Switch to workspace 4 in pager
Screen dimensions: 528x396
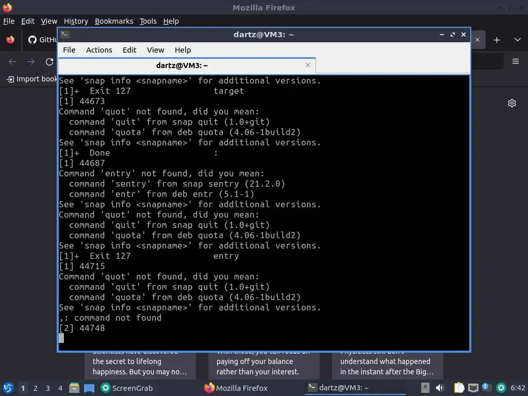[x=60, y=388]
